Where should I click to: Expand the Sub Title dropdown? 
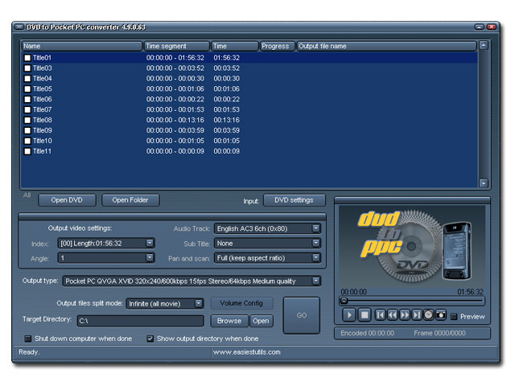click(315, 243)
